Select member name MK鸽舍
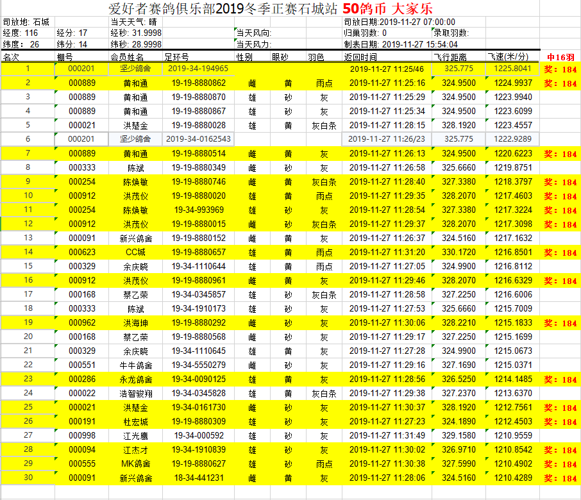This screenshot has width=581, height=500. tap(135, 463)
